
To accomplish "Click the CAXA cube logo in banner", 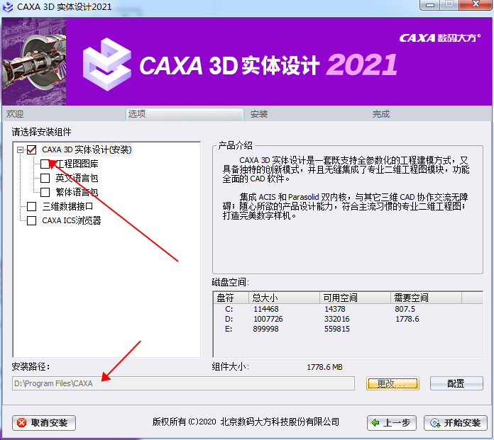I will tap(107, 64).
